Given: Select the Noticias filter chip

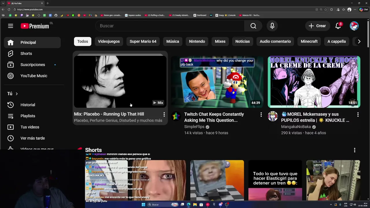Looking at the screenshot, I should coord(243,41).
